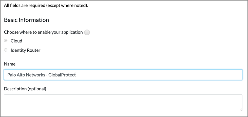Click the Description resize handle corner
Image resolution: width=248 pixels, height=117 pixels.
pyautogui.click(x=241, y=109)
